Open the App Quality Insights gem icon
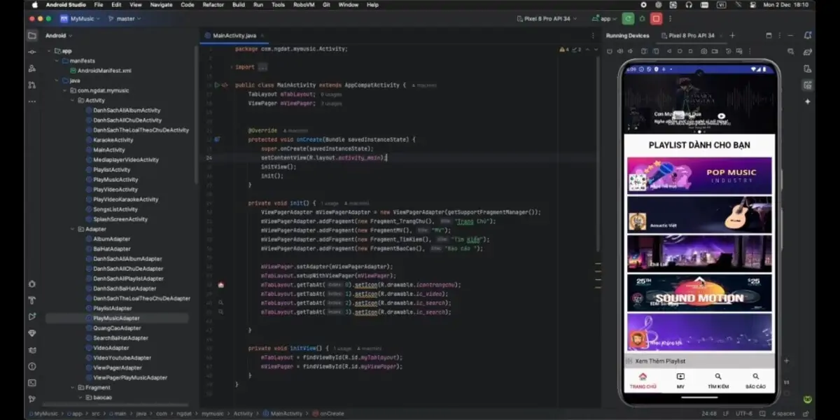The image size is (840, 420). point(32,333)
